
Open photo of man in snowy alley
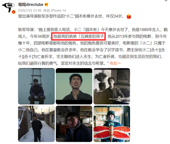tap(36, 124)
